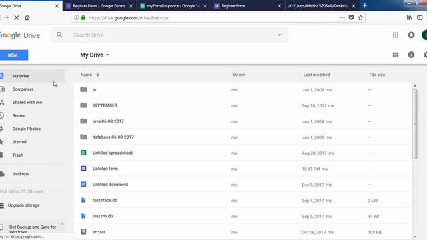Image resolution: width=427 pixels, height=240 pixels.
Task: Click the Owner column header
Action: click(x=239, y=75)
